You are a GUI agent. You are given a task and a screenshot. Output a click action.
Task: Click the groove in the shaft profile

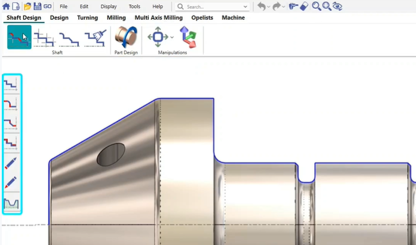pyautogui.click(x=306, y=173)
